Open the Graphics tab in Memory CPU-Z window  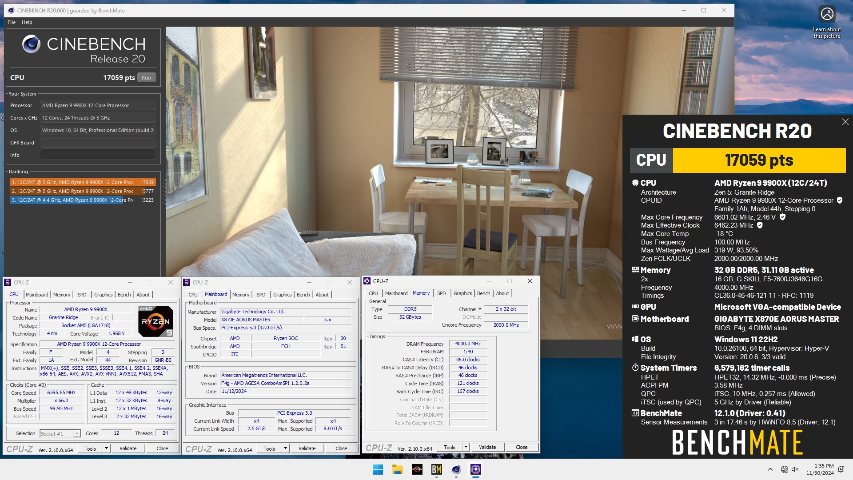pos(463,293)
